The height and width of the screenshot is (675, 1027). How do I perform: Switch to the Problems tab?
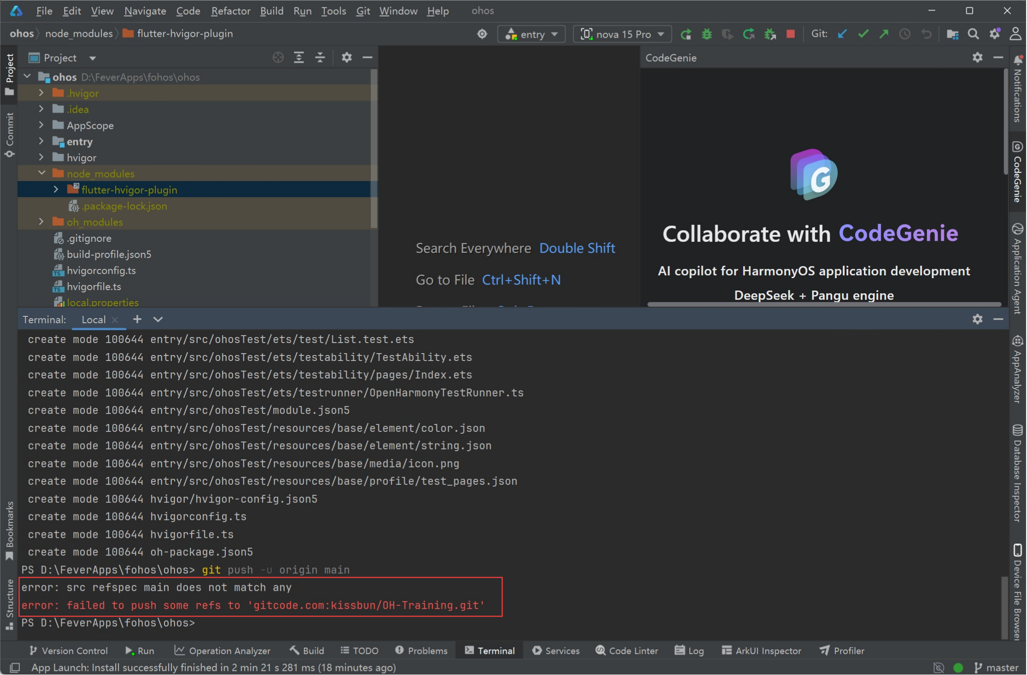point(421,651)
